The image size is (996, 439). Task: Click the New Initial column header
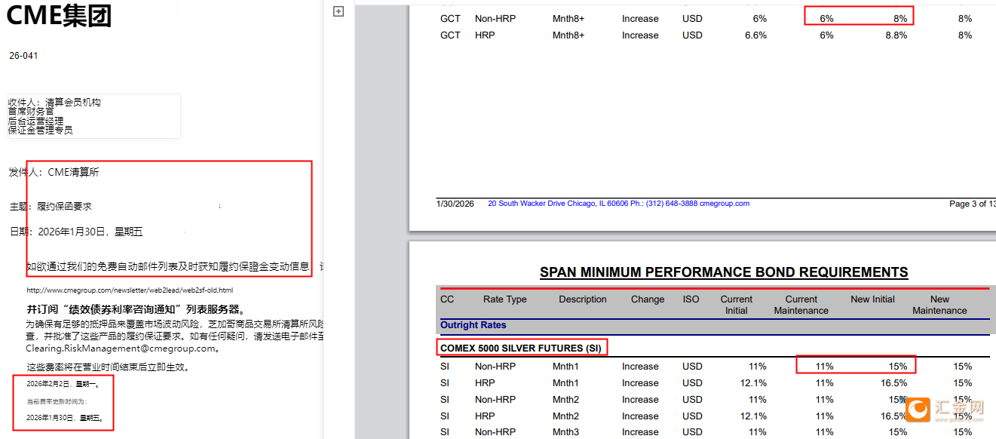(x=872, y=299)
